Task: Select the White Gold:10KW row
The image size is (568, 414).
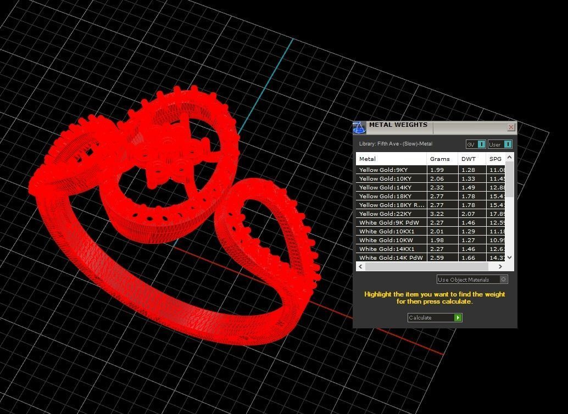Action: click(x=430, y=240)
